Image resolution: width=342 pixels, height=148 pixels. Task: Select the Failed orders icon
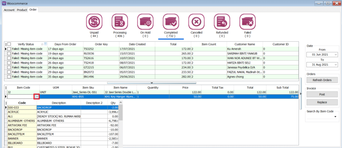[x=247, y=22]
